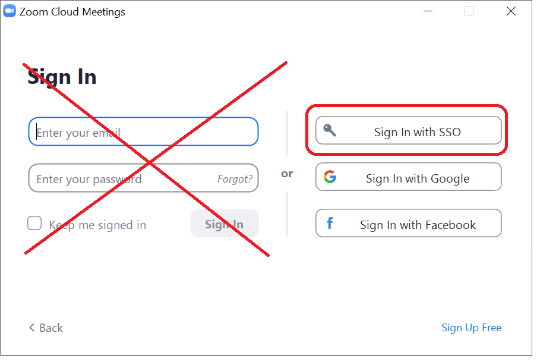Choose Sign In with Facebook
The width and height of the screenshot is (537, 361).
pos(409,223)
